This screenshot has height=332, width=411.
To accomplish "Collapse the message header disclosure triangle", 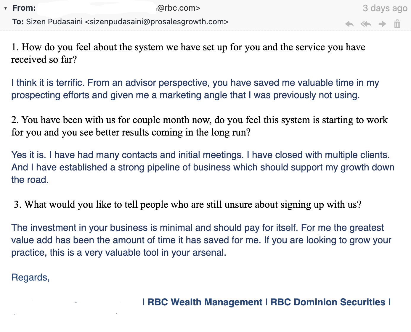I will (5, 8).
